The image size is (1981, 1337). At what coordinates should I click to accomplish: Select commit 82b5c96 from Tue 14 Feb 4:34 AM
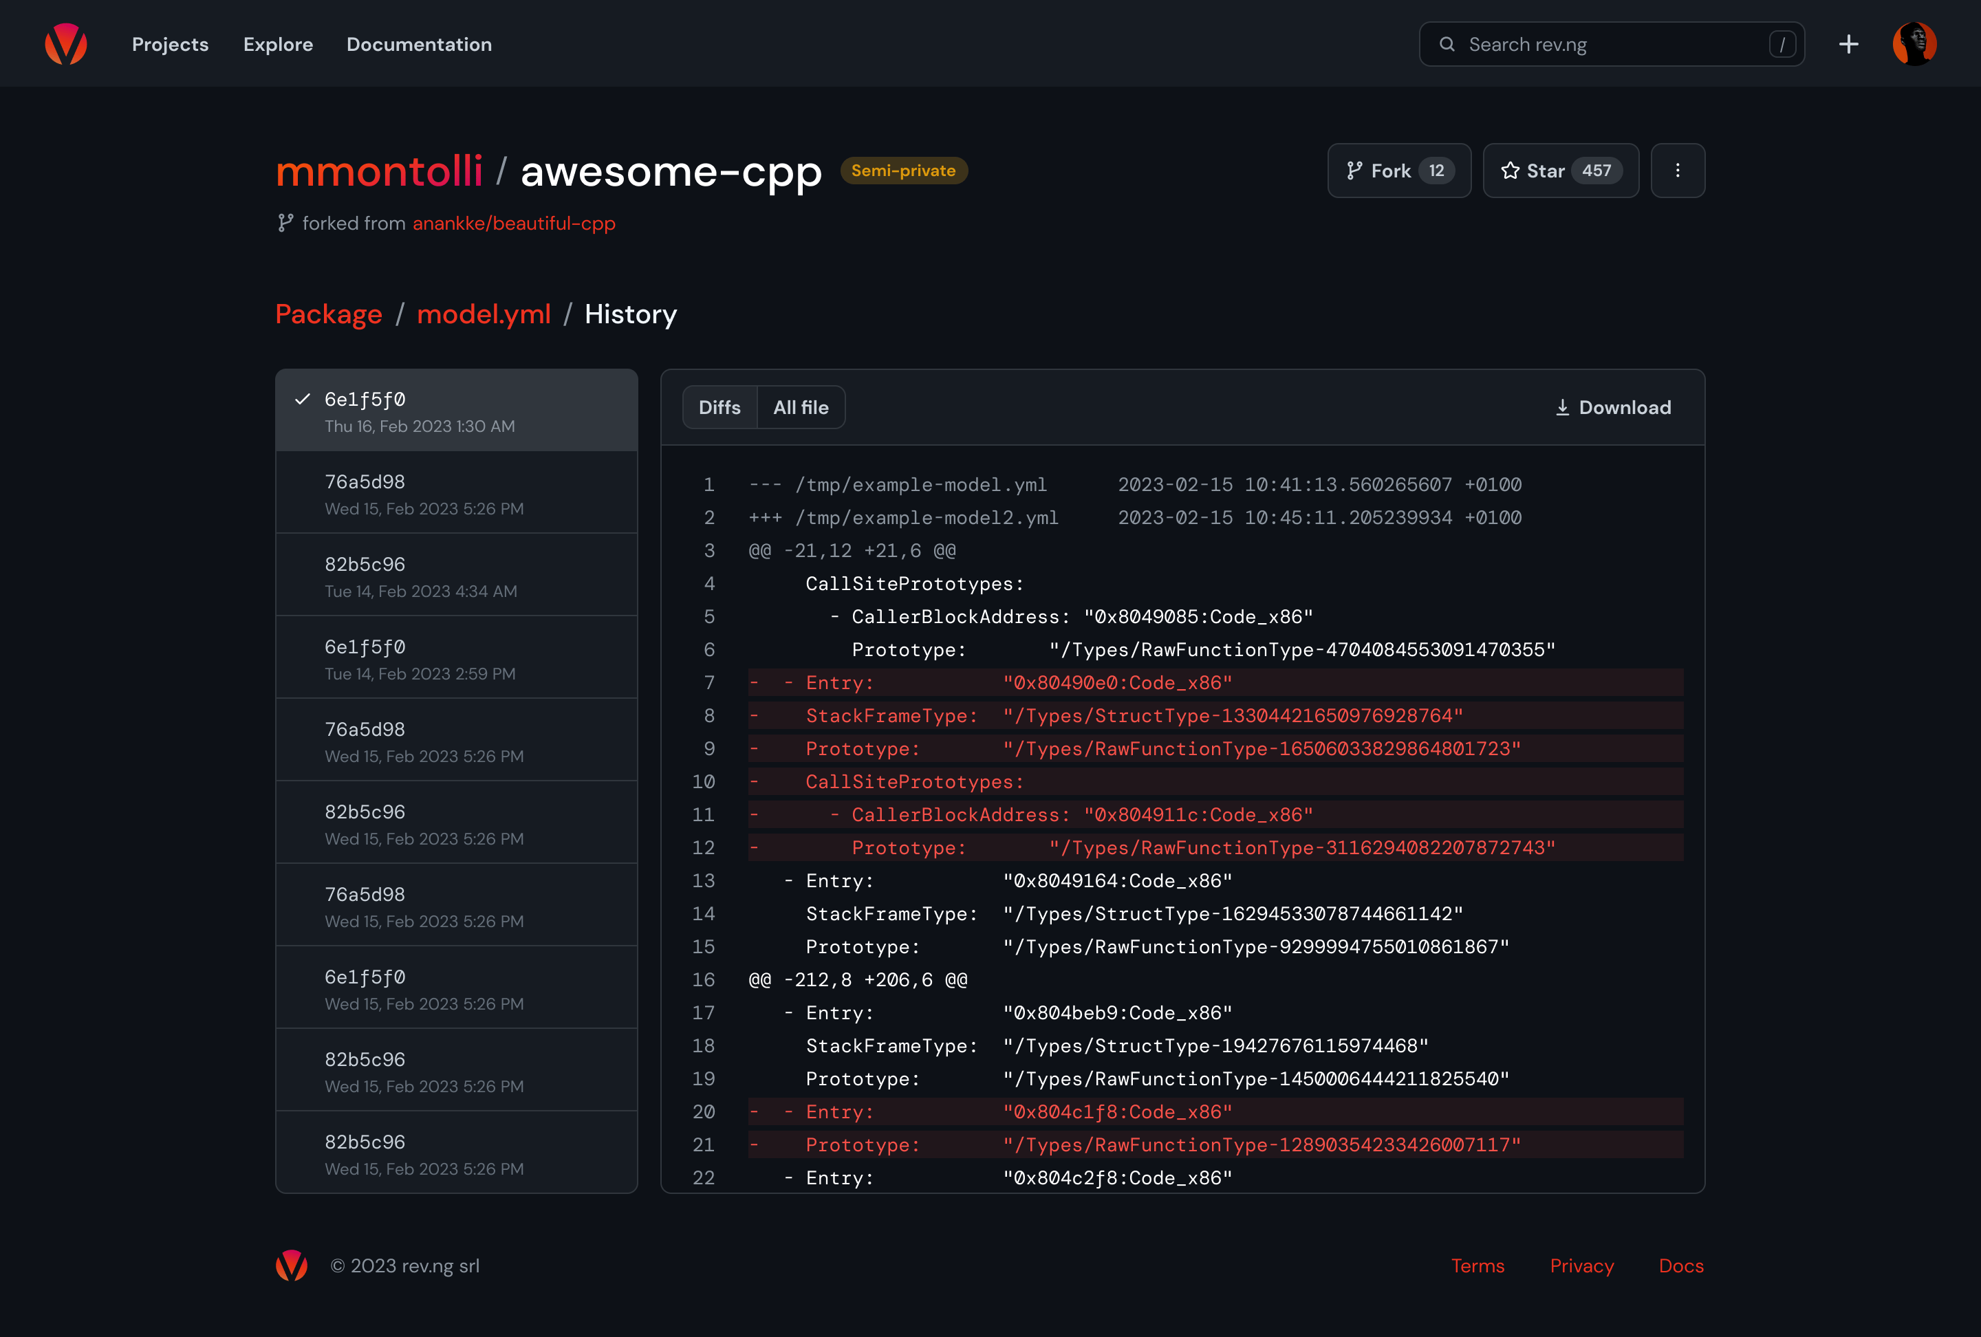pos(456,576)
